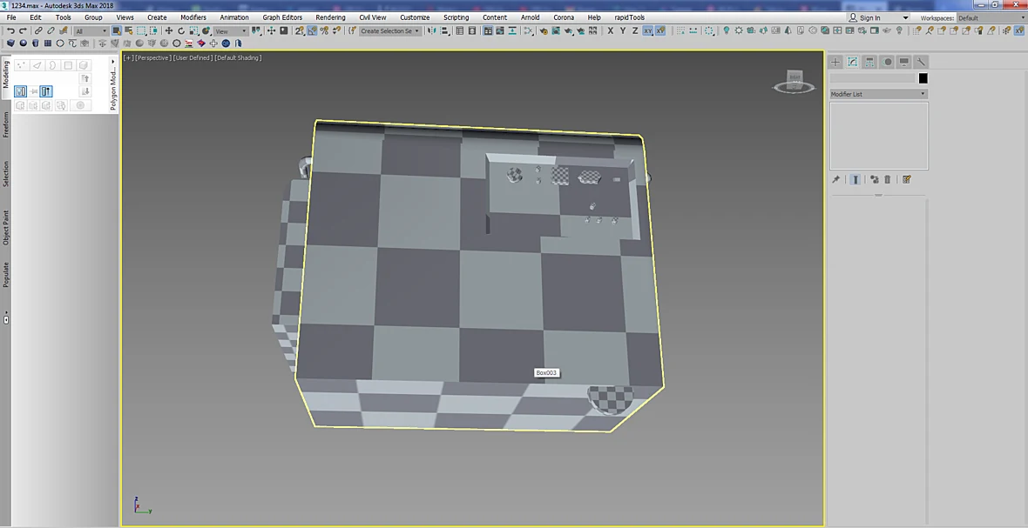Open the Create command panel tab

tap(836, 62)
